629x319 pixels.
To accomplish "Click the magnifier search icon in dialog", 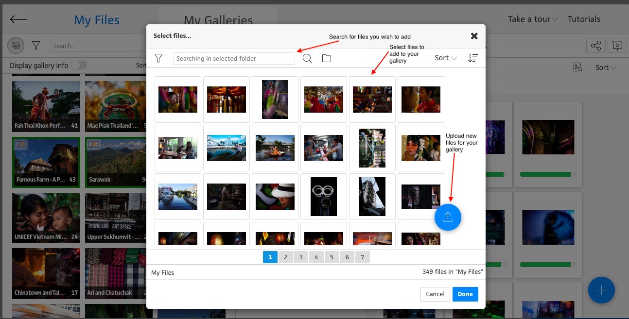I will click(x=307, y=58).
